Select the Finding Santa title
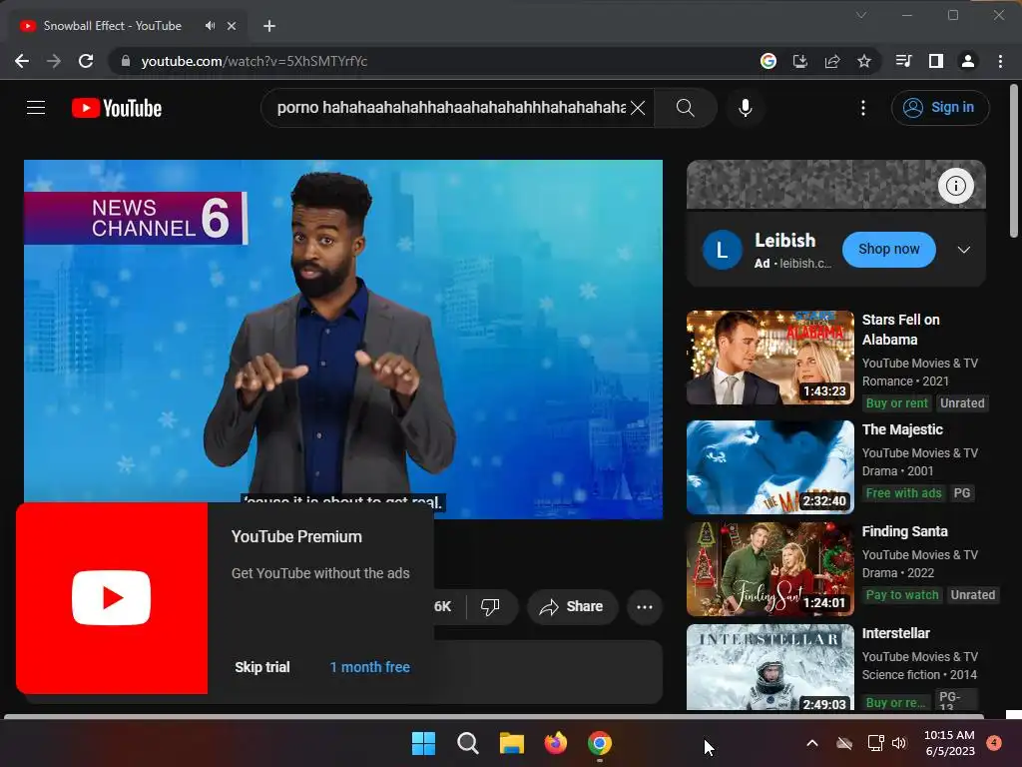Image resolution: width=1022 pixels, height=767 pixels. [904, 531]
